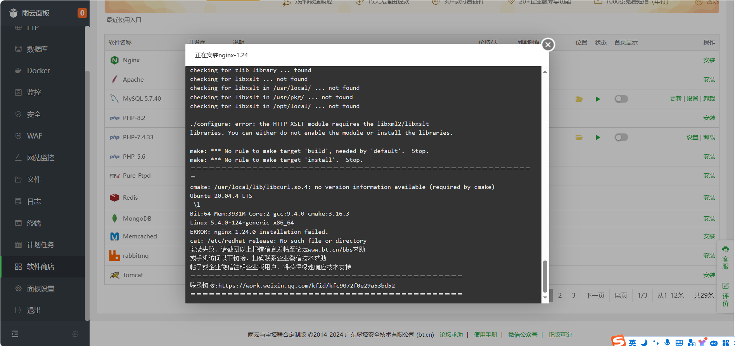Click the 面板设置 gear icon
Viewport: 735px width, 346px height.
(18, 288)
